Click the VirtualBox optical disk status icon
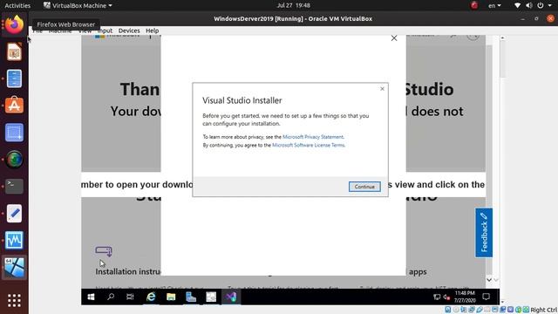The width and height of the screenshot is (558, 314). coord(456,310)
